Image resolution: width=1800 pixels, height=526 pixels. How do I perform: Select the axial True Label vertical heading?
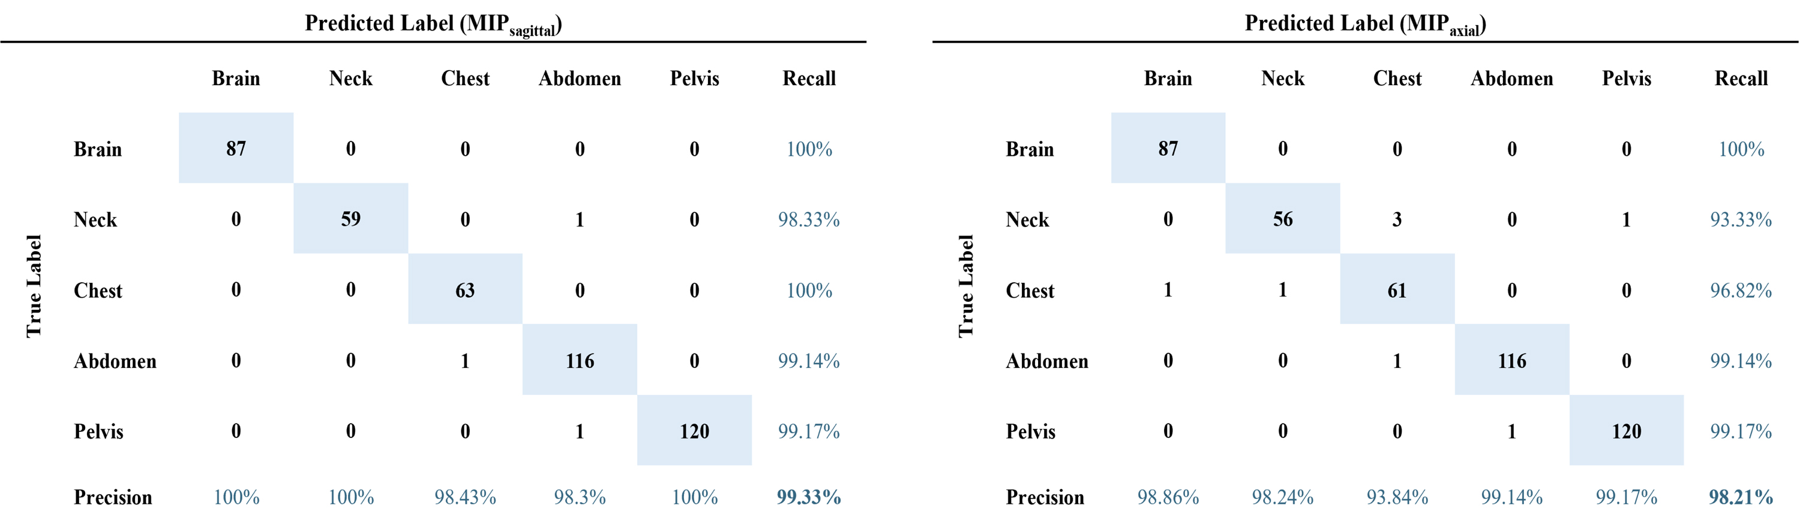point(965,286)
